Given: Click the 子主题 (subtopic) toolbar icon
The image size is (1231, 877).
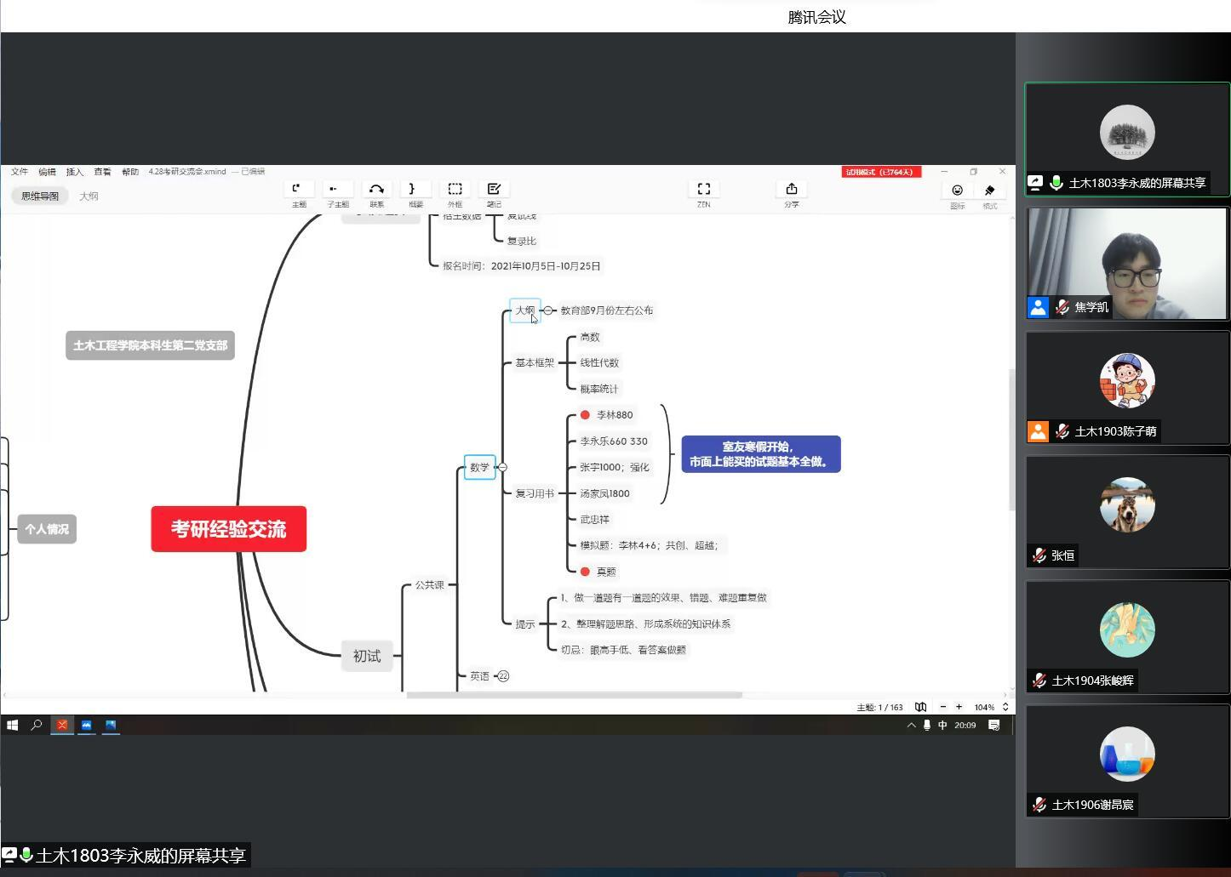Looking at the screenshot, I should pyautogui.click(x=337, y=190).
